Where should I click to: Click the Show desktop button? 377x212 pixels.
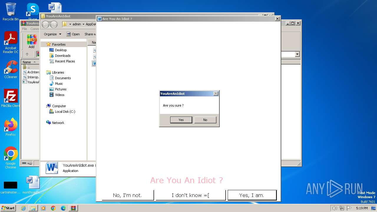pyautogui.click(x=374, y=208)
